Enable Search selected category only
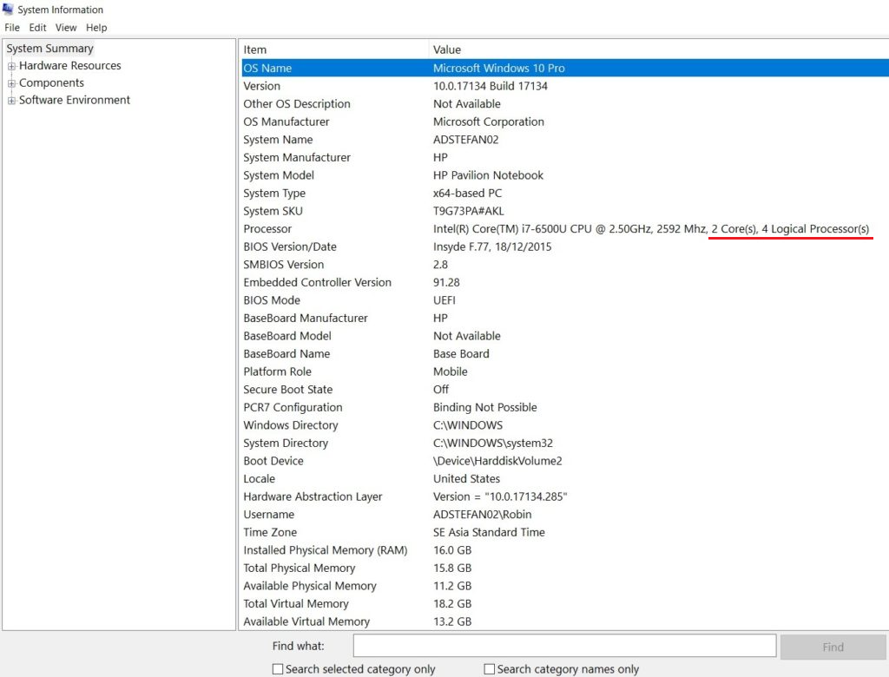 click(x=278, y=668)
